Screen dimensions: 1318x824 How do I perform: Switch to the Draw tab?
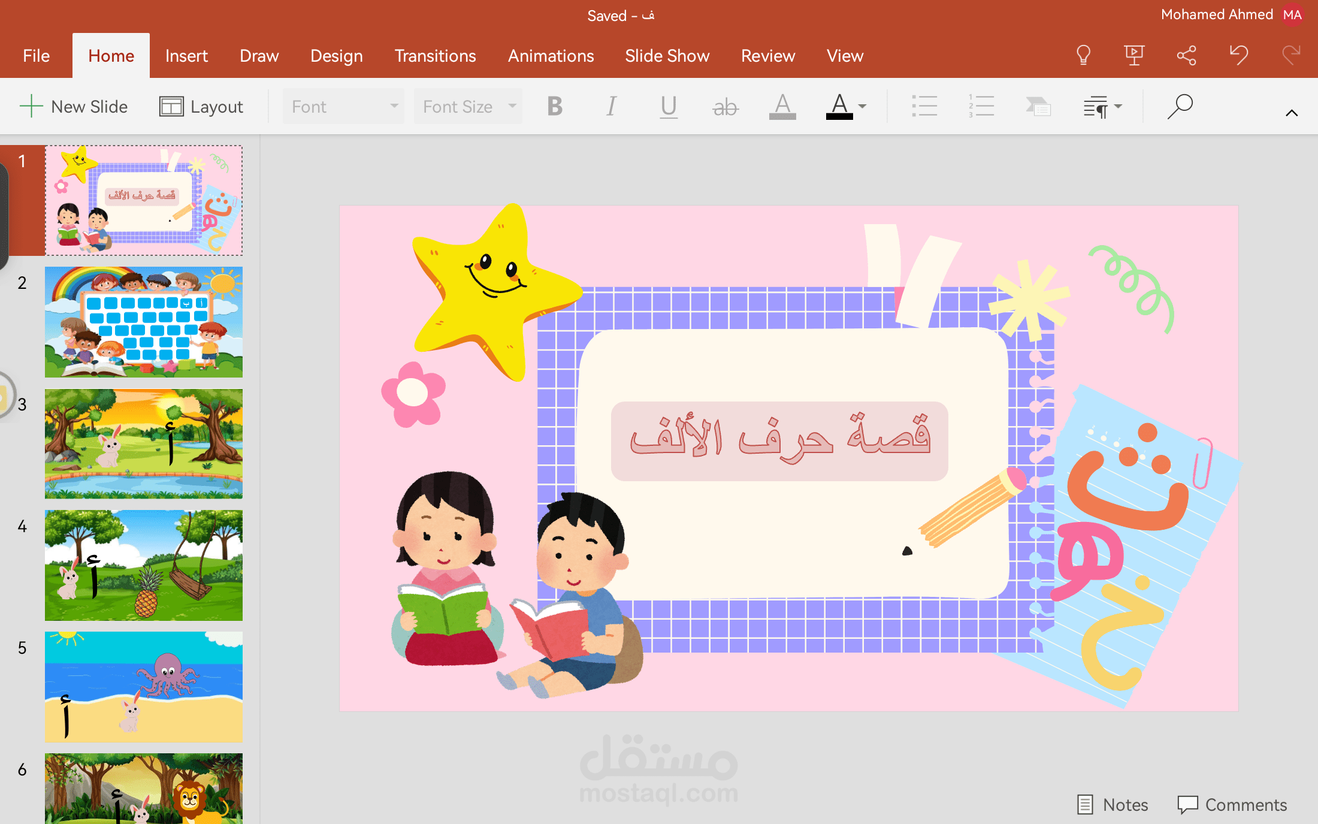[259, 56]
